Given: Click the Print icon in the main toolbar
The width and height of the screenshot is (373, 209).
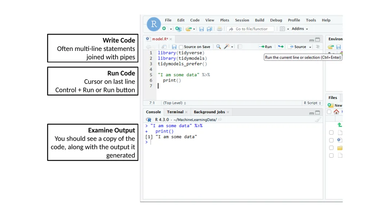Looking at the screenshot, I should [x=220, y=29].
